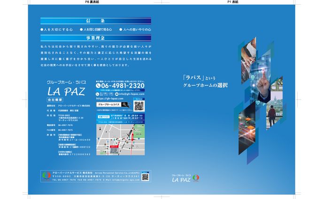The width and height of the screenshot is (323, 199).
Task: Click the QR code next to the search box
Action: click(139, 106)
